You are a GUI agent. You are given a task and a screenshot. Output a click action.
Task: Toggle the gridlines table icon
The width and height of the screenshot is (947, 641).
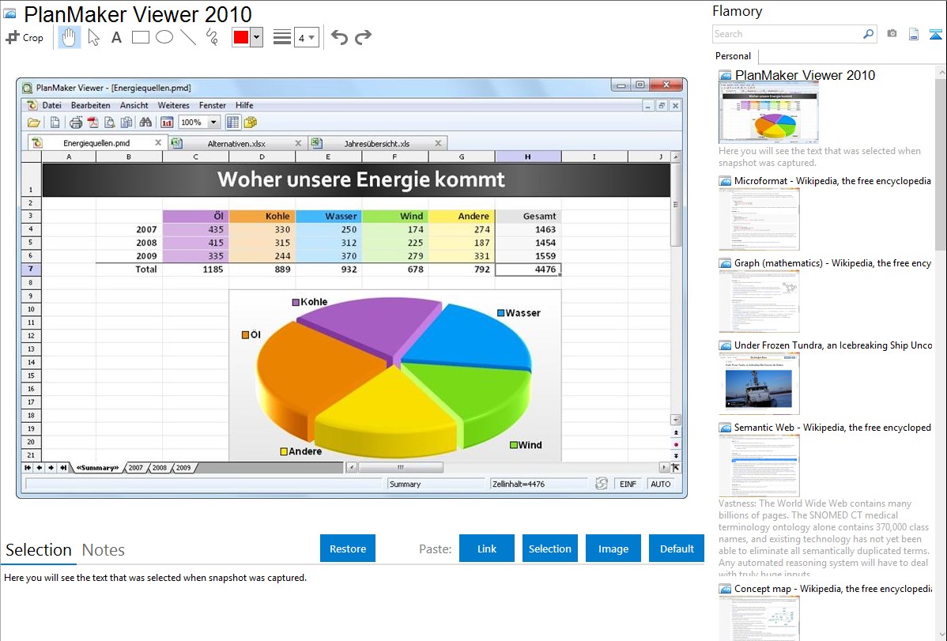pos(232,123)
